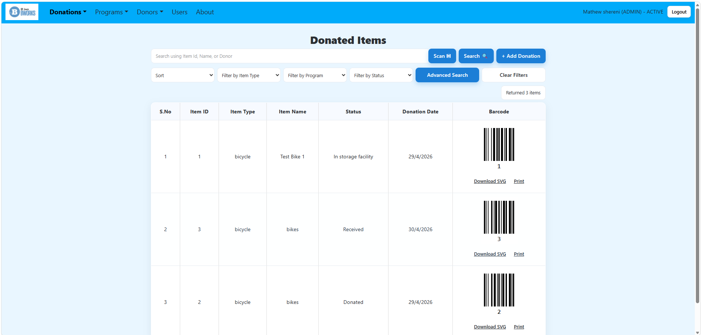Viewport: 701px width, 335px height.
Task: Click the 'In storage facility' status cell
Action: coord(353,157)
